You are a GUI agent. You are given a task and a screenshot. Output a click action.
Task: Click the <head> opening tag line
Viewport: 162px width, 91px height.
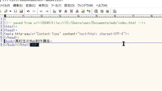tap(10, 30)
